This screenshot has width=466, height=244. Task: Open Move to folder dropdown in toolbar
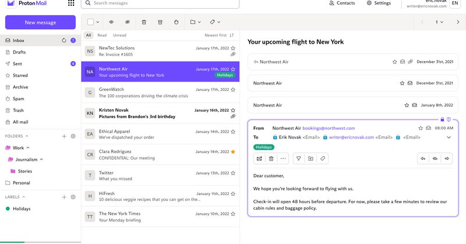point(195,22)
